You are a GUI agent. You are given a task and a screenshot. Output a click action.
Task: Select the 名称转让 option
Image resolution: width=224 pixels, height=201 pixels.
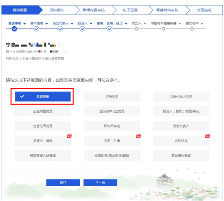181,141
